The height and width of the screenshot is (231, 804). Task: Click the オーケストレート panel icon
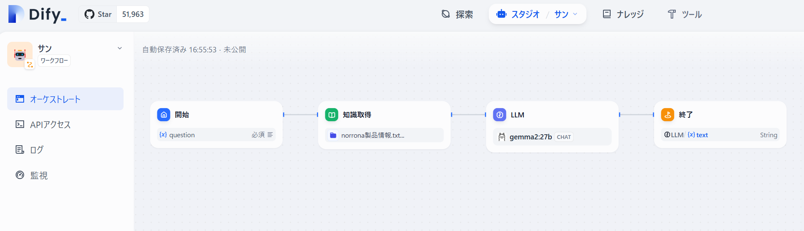[x=20, y=99]
